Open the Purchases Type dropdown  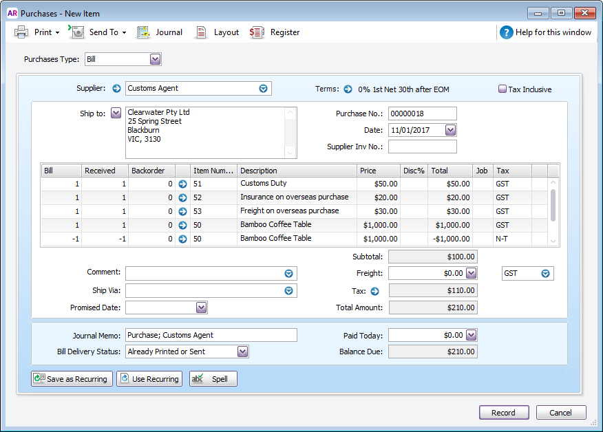click(x=155, y=59)
